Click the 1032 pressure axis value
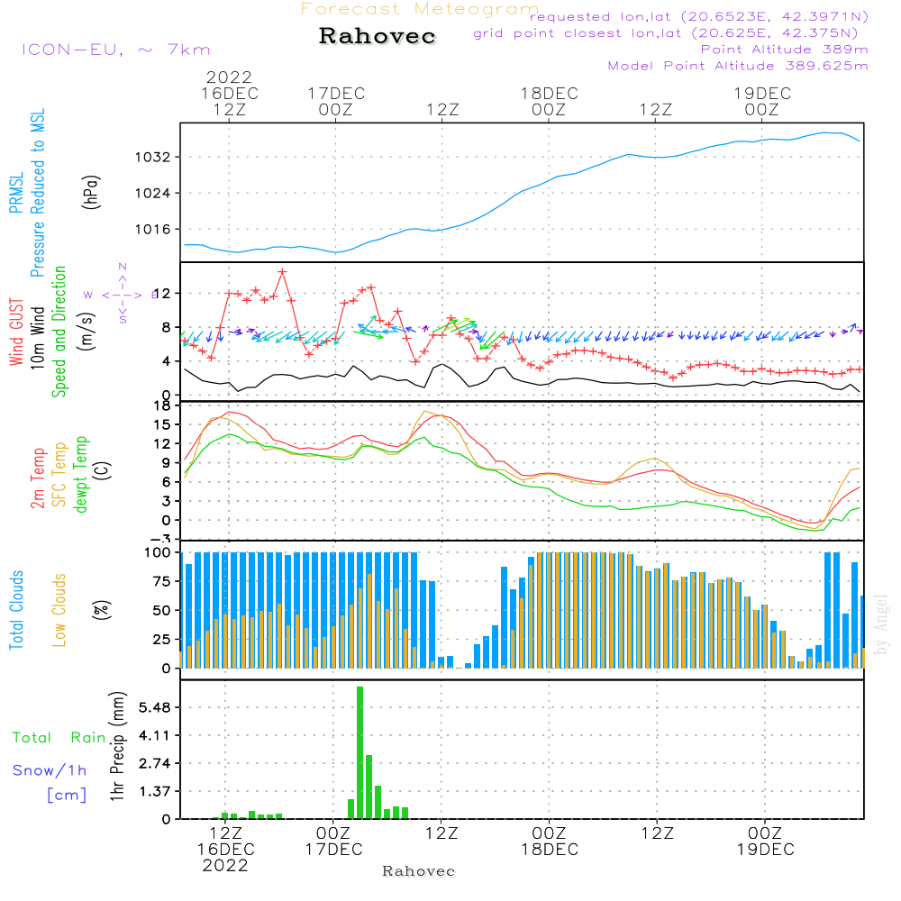Viewport: 901px width, 901px height. click(153, 157)
